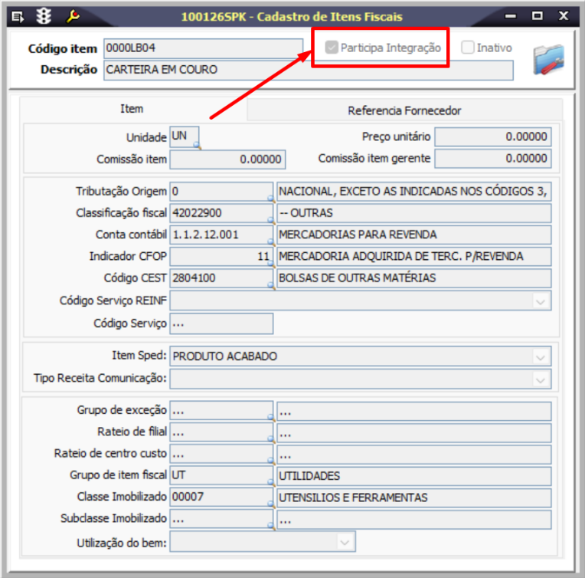Viewport: 585px width, 578px height.
Task: Open the lookup icon for Classificação fiscal
Action: (271, 221)
